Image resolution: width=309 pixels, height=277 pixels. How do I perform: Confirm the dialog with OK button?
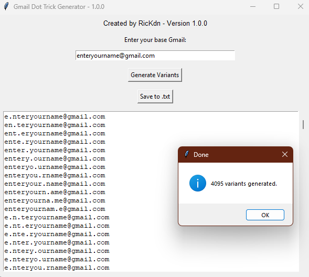(265, 215)
